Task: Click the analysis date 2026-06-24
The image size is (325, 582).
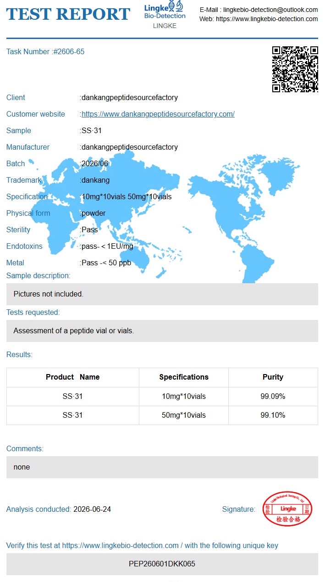Action: click(x=92, y=509)
